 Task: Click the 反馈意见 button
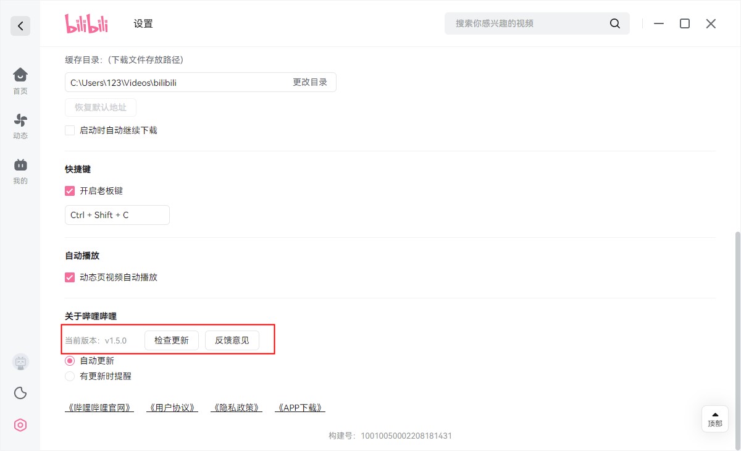pyautogui.click(x=232, y=340)
